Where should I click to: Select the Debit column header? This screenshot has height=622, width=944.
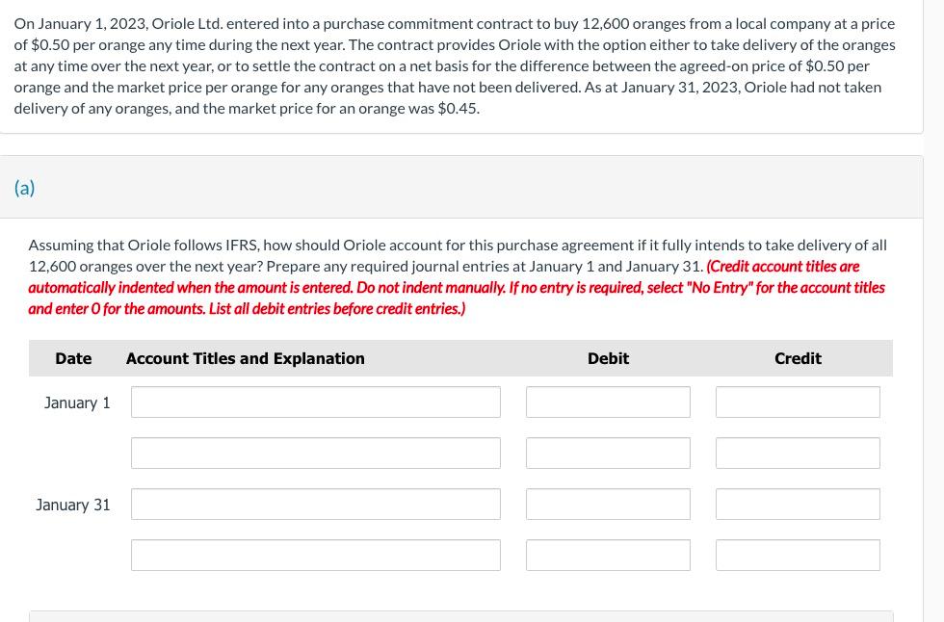tap(608, 358)
